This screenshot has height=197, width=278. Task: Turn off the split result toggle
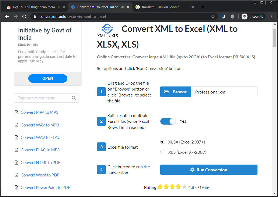click(x=168, y=121)
